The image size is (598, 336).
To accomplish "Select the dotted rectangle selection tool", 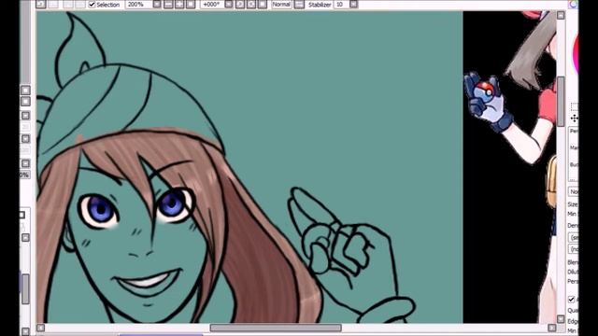I will point(575,106).
